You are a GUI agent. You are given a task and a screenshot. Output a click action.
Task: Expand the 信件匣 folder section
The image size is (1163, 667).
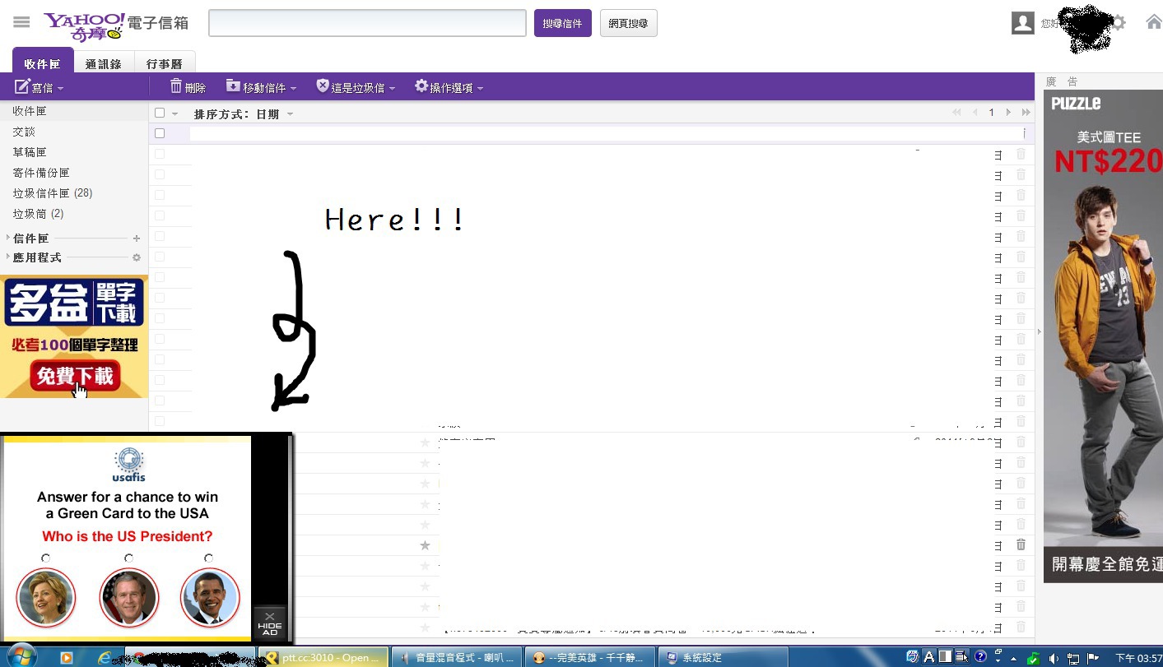click(8, 238)
